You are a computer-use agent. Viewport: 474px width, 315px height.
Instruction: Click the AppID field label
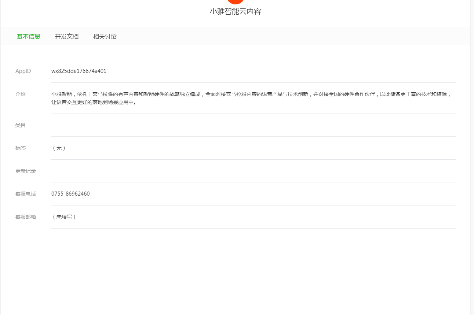click(x=23, y=71)
